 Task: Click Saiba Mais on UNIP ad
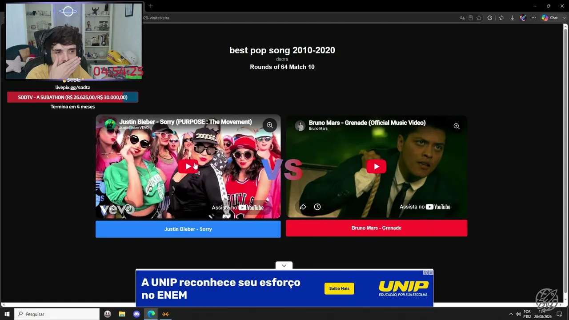tap(339, 288)
